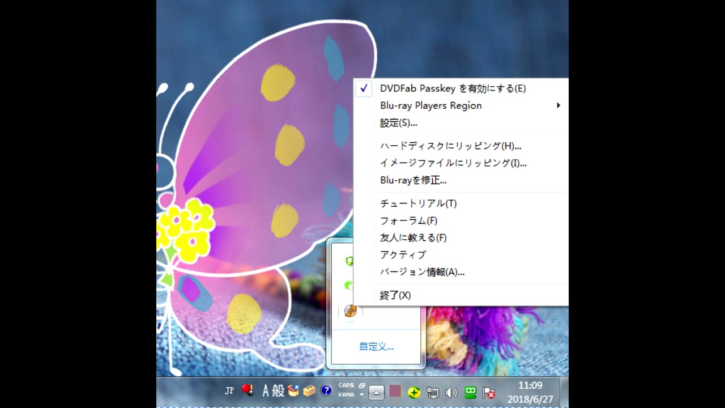Viewport: 725px width, 408px height.
Task: Open IME Pad bucket icon
Action: 293,390
